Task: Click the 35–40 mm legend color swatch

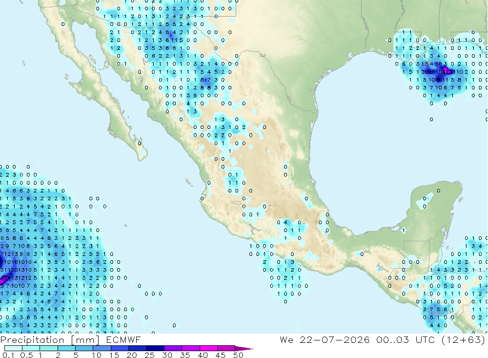Action: click(x=191, y=348)
